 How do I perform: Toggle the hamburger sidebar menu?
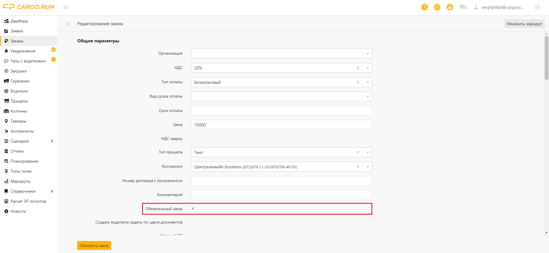(x=66, y=7)
